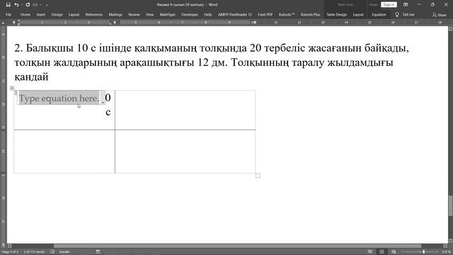Click the Kazakh language indicator
This screenshot has width=453, height=255.
coord(64,252)
